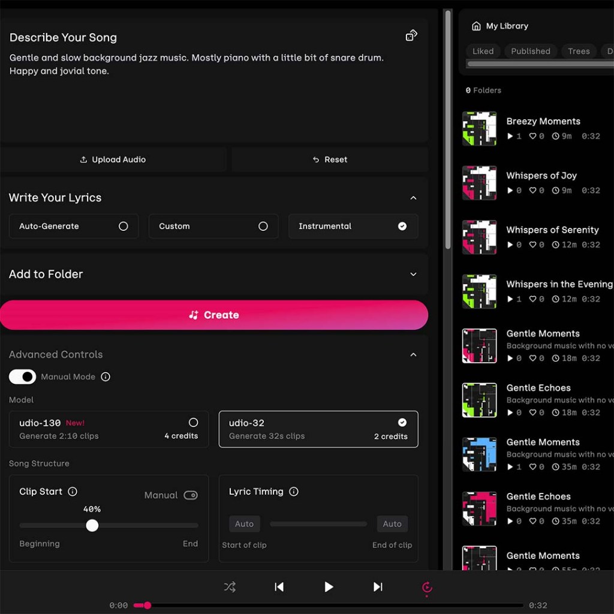Skip to the next track
The image size is (614, 614).
tap(378, 587)
